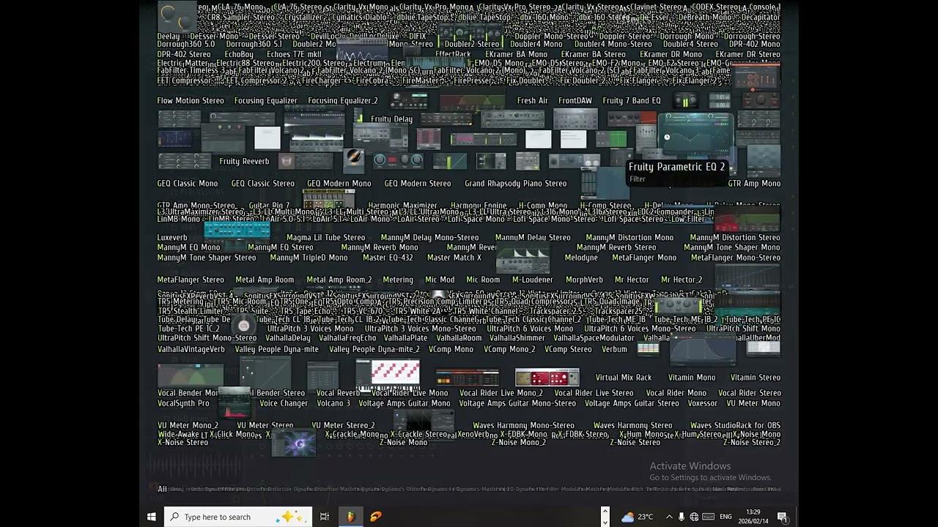The width and height of the screenshot is (938, 527).
Task: Select the Melodyne plugin
Action: 581,258
